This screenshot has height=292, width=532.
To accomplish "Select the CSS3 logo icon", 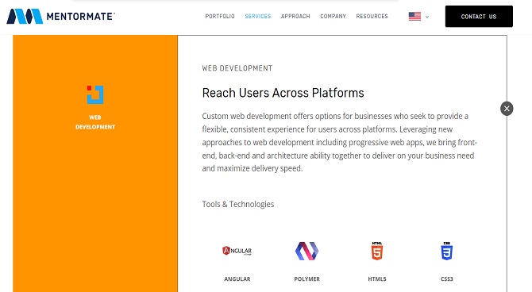I will tap(446, 251).
